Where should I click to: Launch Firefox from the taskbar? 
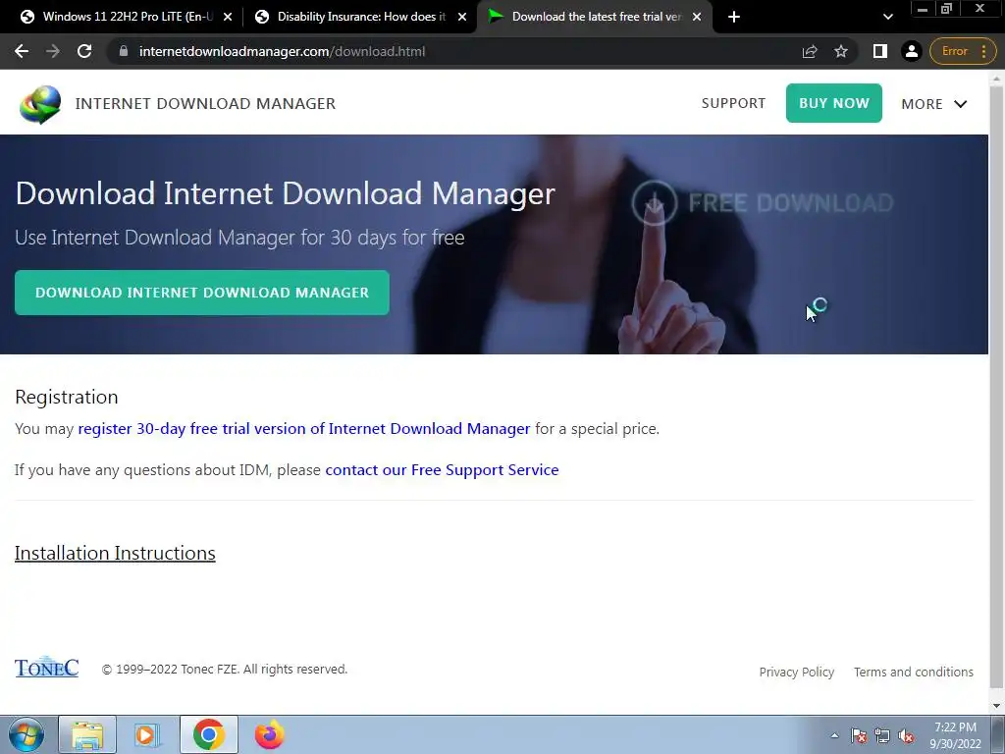[x=269, y=734]
